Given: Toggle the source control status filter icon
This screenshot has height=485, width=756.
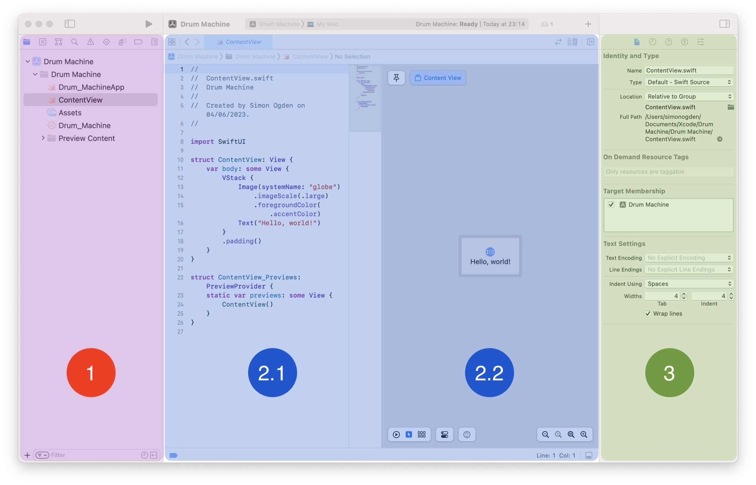Looking at the screenshot, I should [154, 455].
